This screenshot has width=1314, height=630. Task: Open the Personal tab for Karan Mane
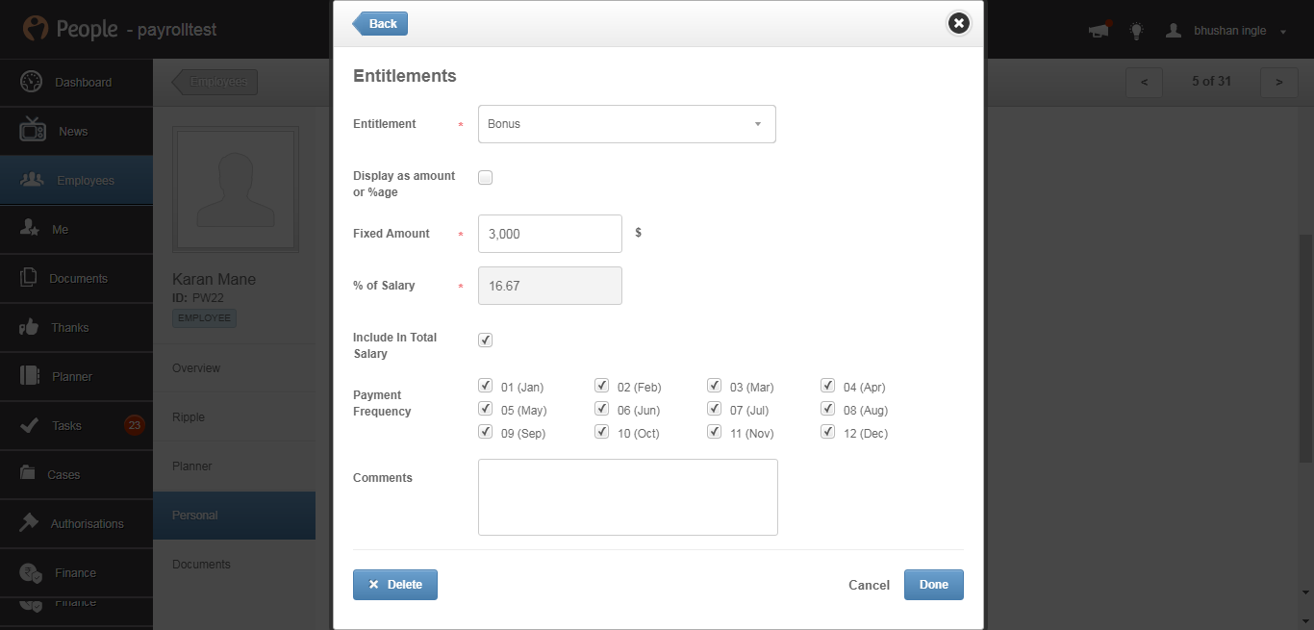pos(234,516)
